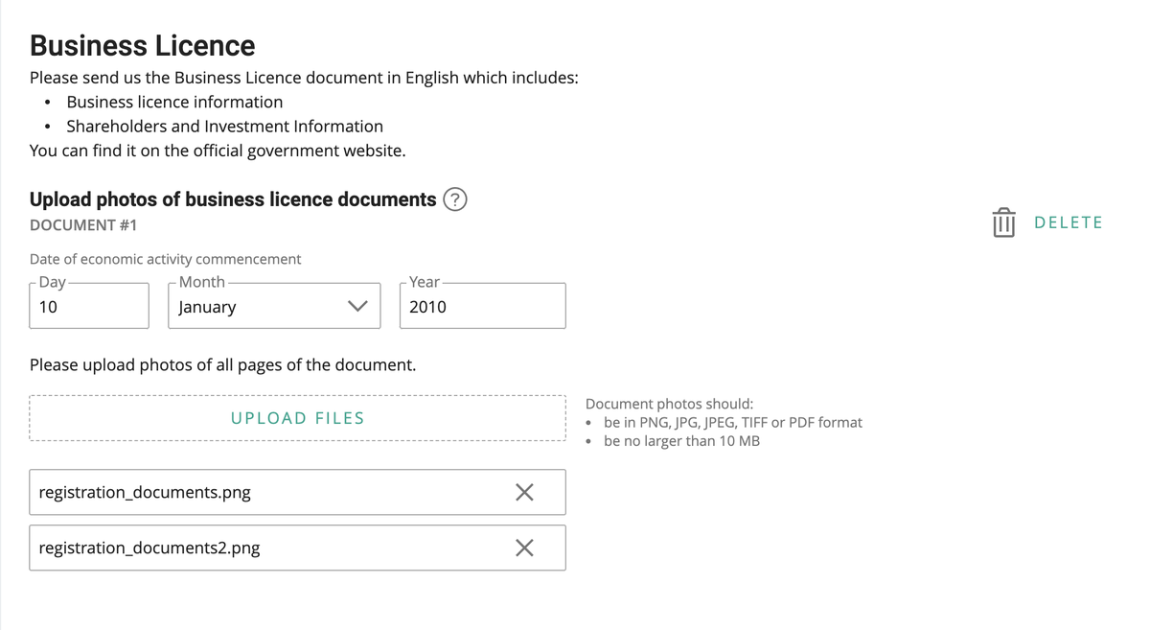1150x630 pixels.
Task: Click the UPLOAD FILES button
Action: coord(297,418)
